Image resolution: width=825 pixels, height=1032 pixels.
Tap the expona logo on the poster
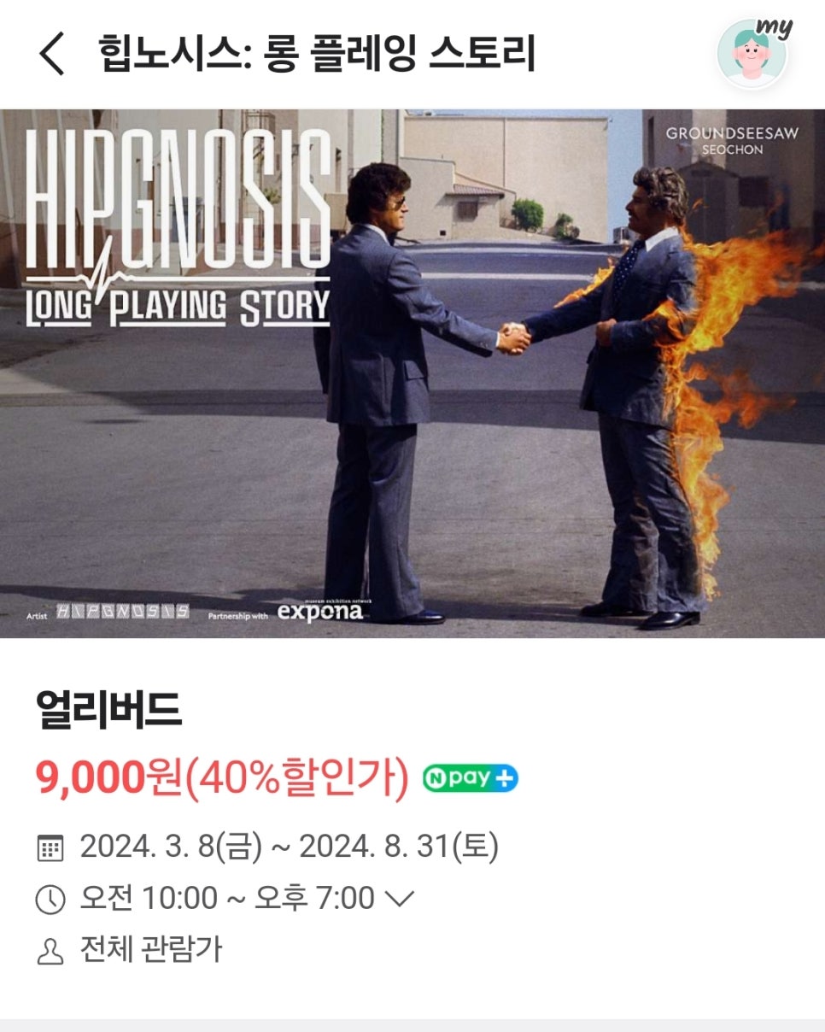coord(320,612)
